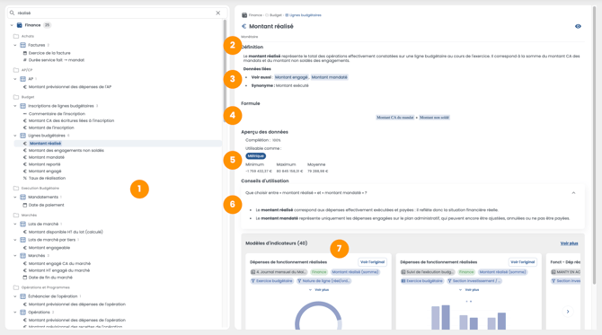The height and width of the screenshot is (335, 602).
Task: Collapse the Mandatements table chevron
Action: click(15, 197)
